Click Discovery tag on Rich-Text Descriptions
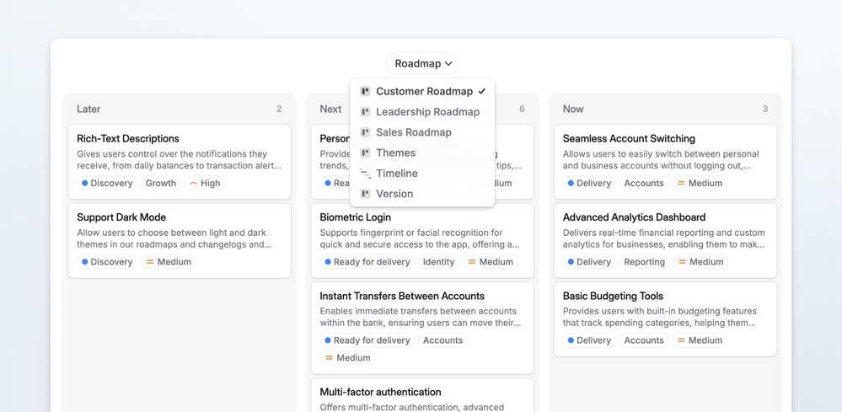The image size is (842, 412). pos(107,183)
